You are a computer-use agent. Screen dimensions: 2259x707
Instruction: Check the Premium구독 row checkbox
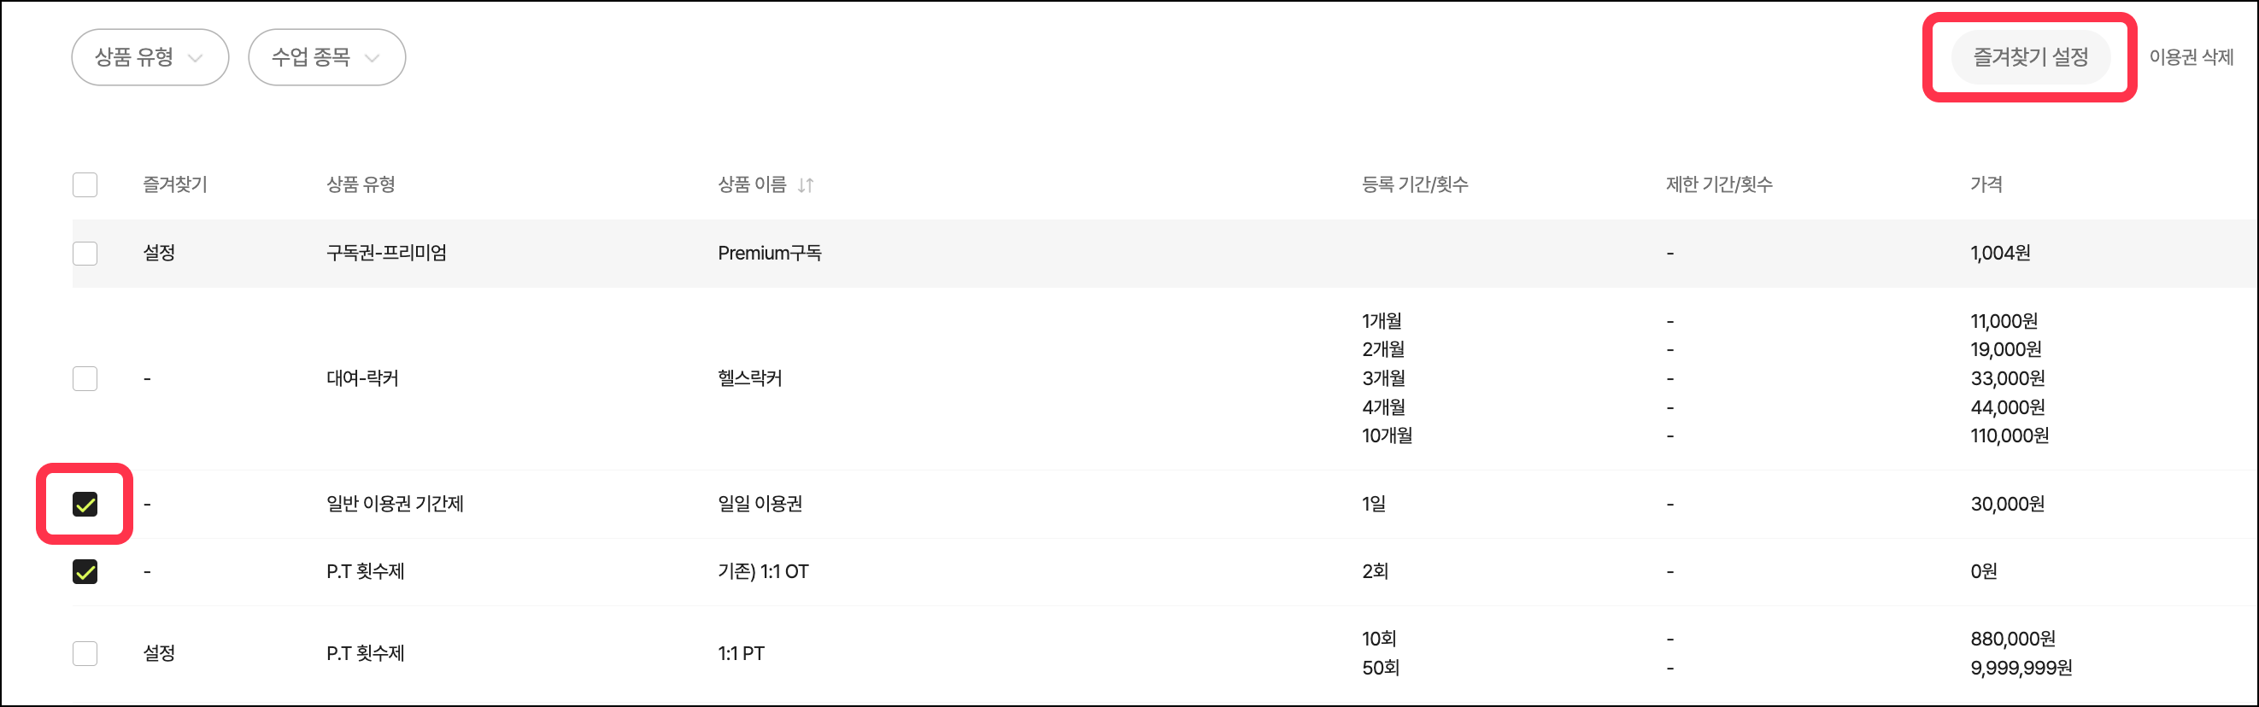click(85, 254)
